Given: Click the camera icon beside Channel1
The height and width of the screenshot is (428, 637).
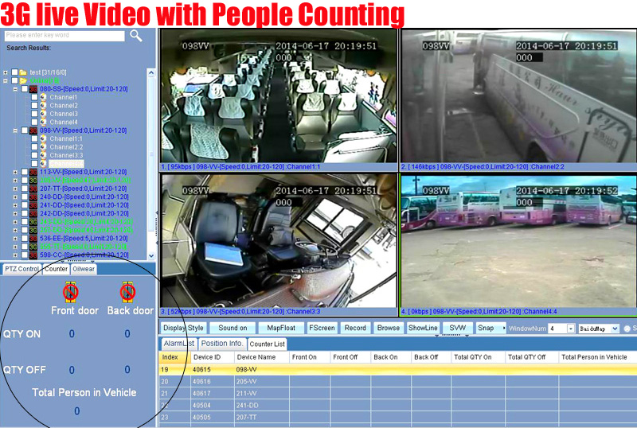Looking at the screenshot, I should pos(43,97).
